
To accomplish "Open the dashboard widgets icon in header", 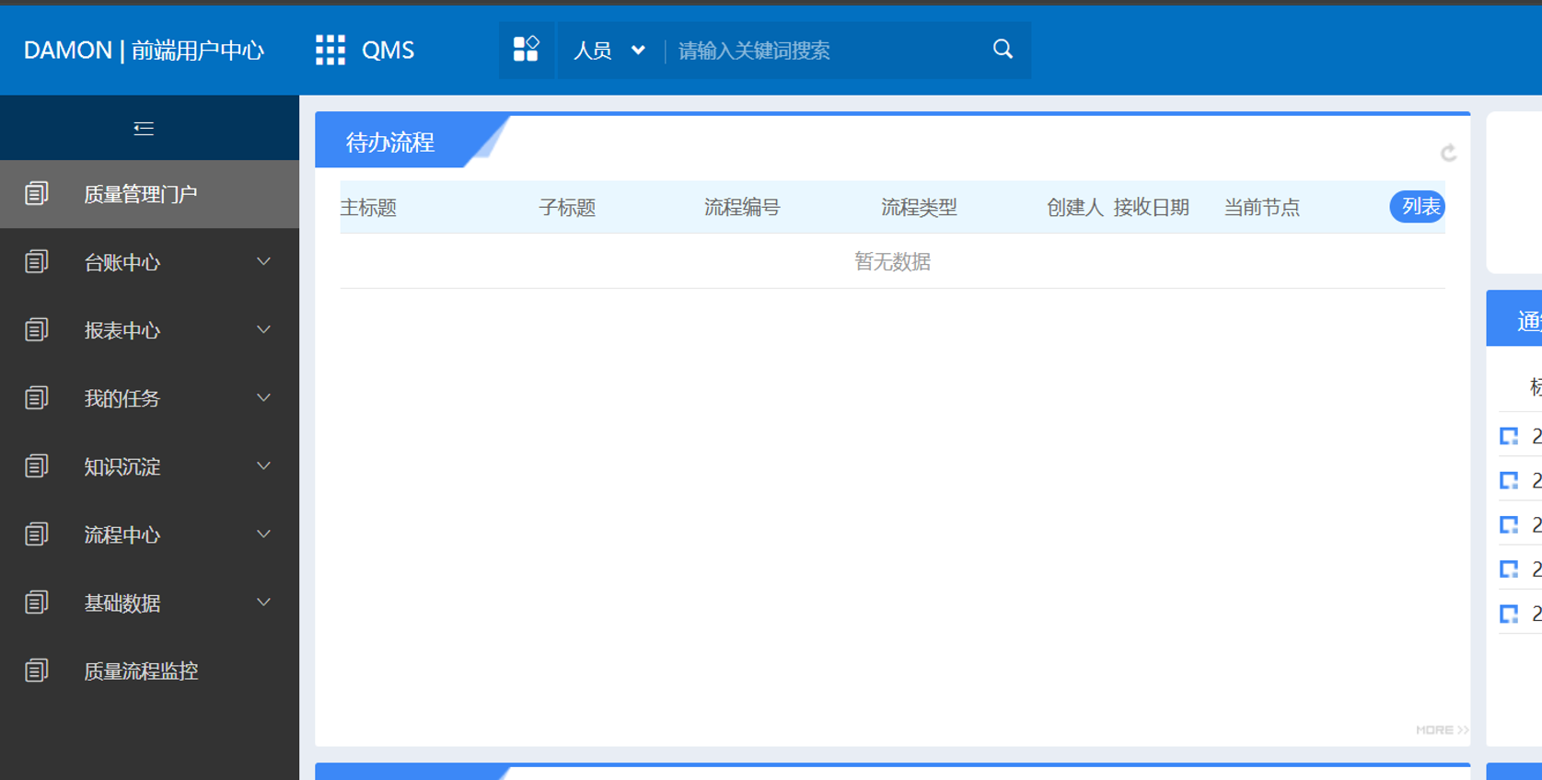I will pos(526,50).
